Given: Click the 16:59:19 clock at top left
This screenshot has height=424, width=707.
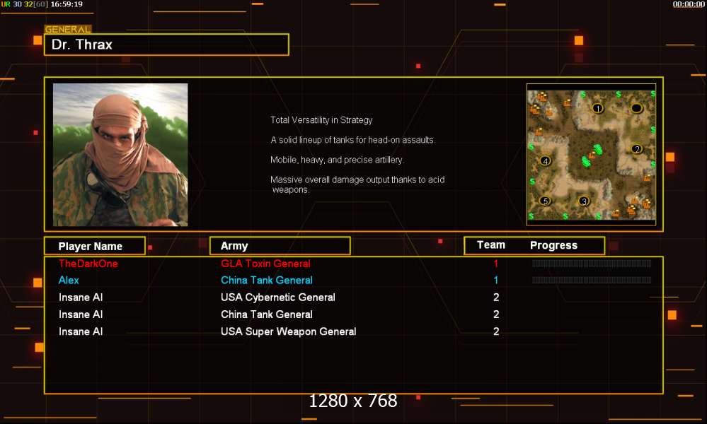Looking at the screenshot, I should [x=67, y=4].
